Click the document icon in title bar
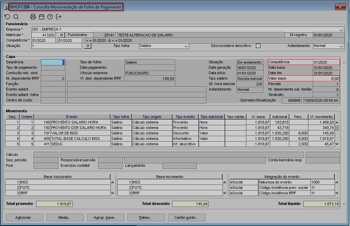The image size is (350, 226). [6, 7]
